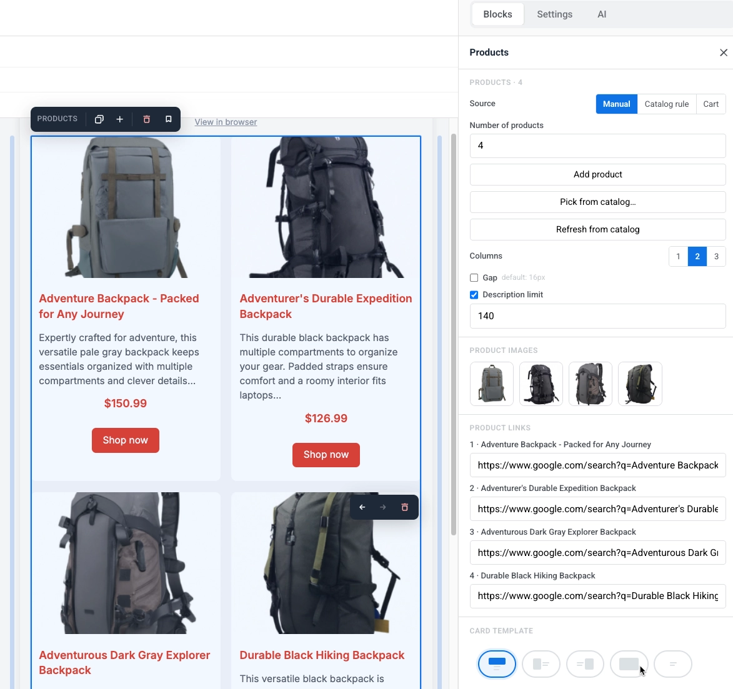The width and height of the screenshot is (733, 689).
Task: Select the image-top card template
Action: tap(496, 664)
